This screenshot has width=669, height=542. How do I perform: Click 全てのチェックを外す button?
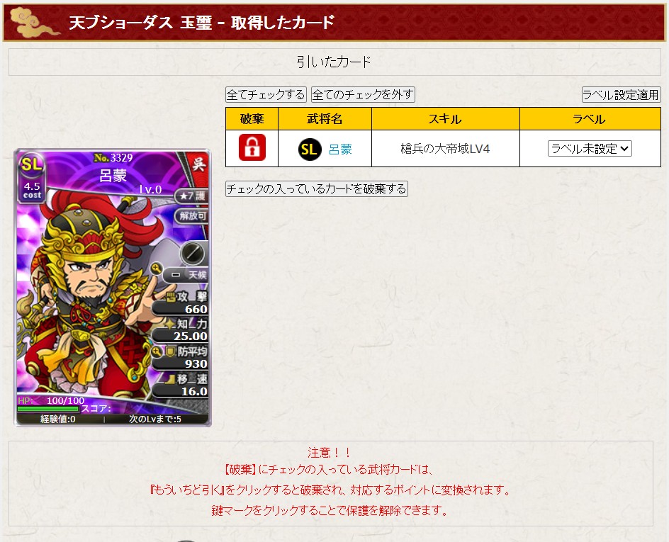coord(363,95)
